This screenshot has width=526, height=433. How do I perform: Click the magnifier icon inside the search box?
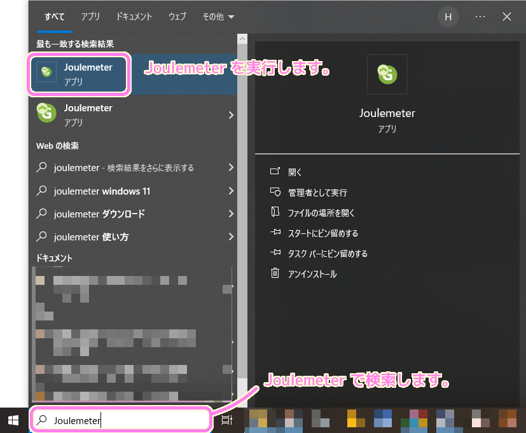42,420
